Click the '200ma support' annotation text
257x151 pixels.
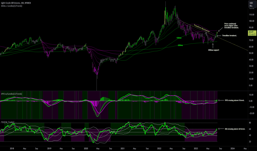[213, 50]
